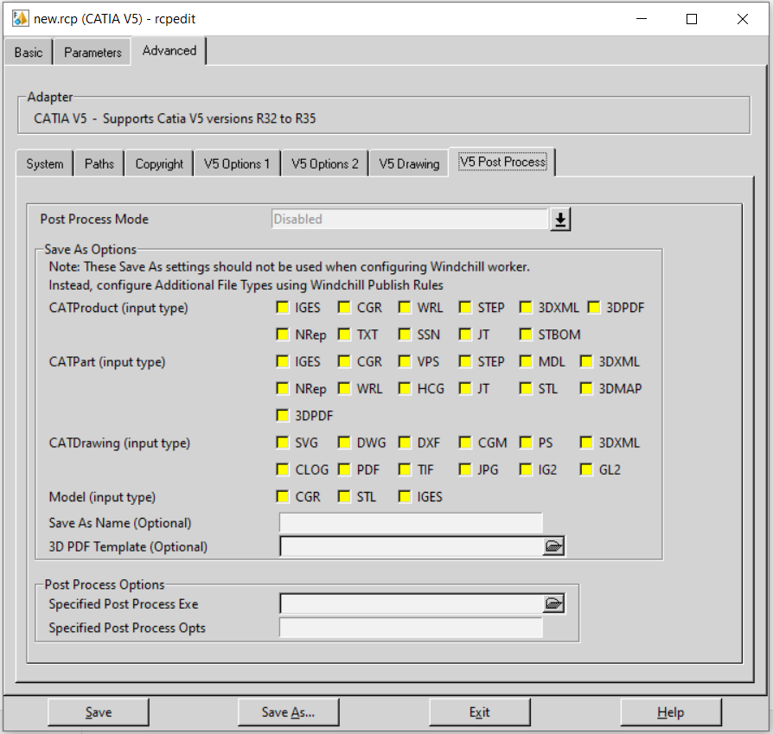Toggle the TXT checkbox

pyautogui.click(x=344, y=335)
